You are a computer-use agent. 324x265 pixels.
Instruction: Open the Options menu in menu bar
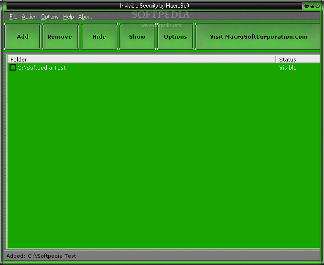50,17
